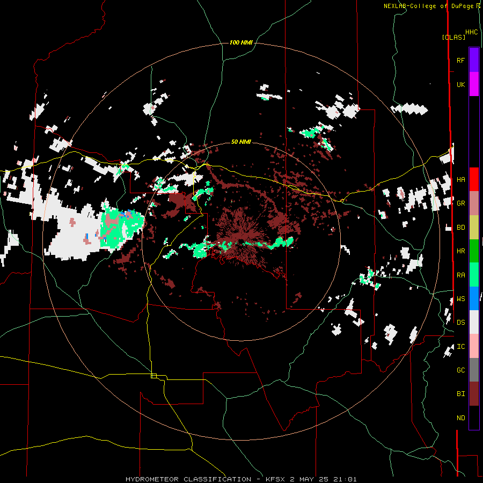Click the UK legend label
This screenshot has width=483, height=483.
click(460, 84)
